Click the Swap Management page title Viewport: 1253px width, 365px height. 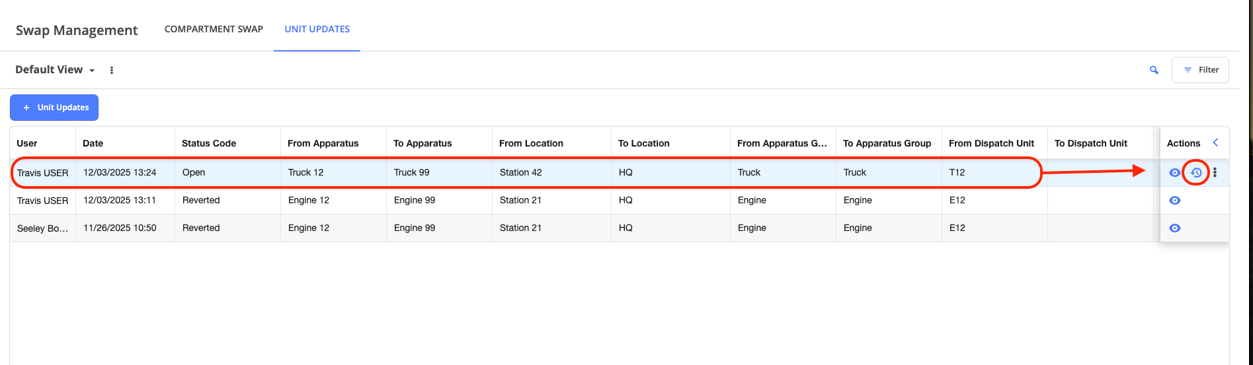pyautogui.click(x=77, y=30)
